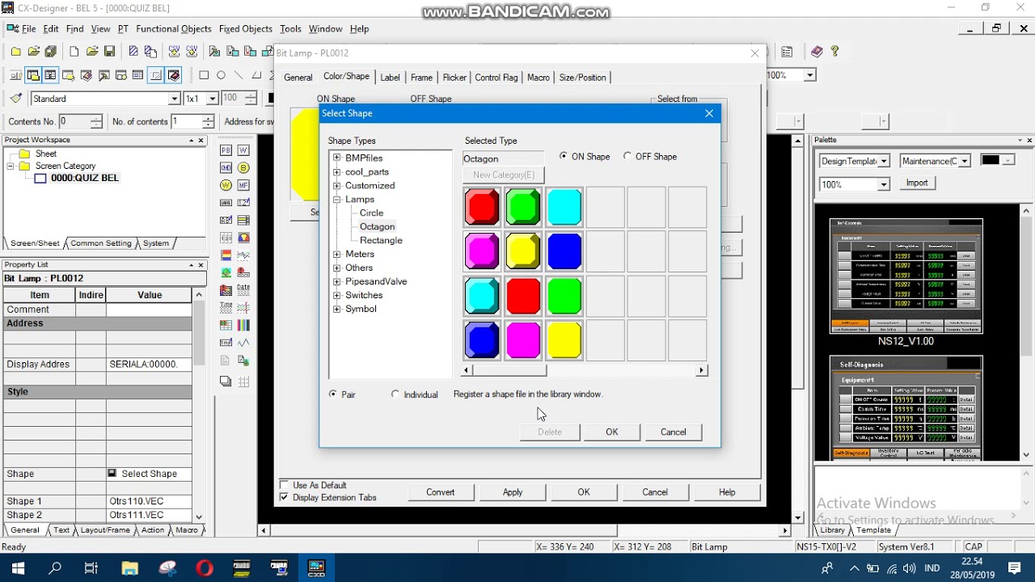Click the Convert button
The width and height of the screenshot is (1035, 582).
[x=441, y=491]
